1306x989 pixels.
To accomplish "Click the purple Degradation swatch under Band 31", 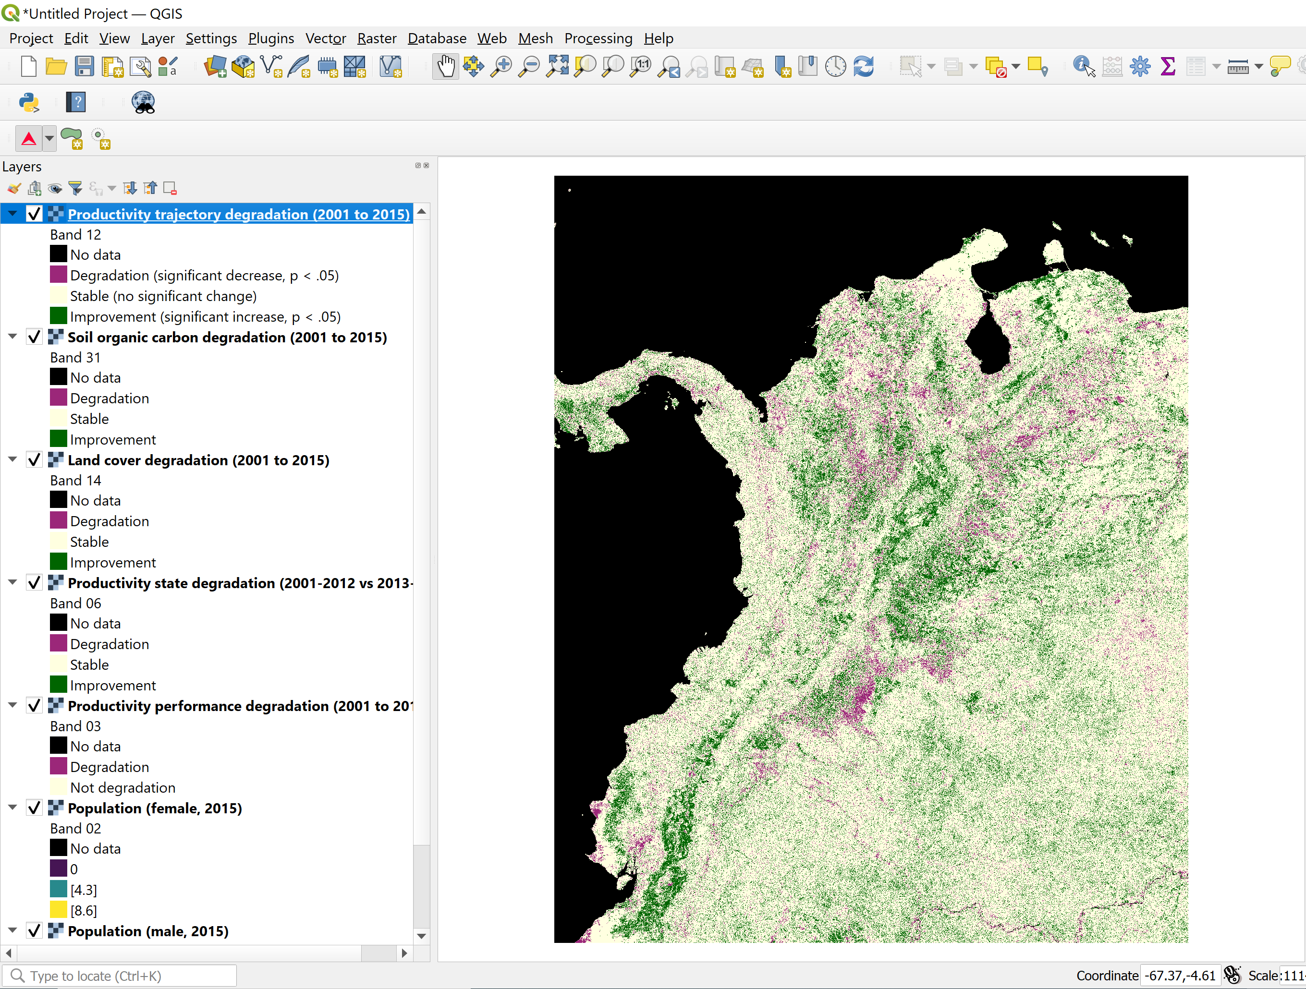I will (59, 398).
